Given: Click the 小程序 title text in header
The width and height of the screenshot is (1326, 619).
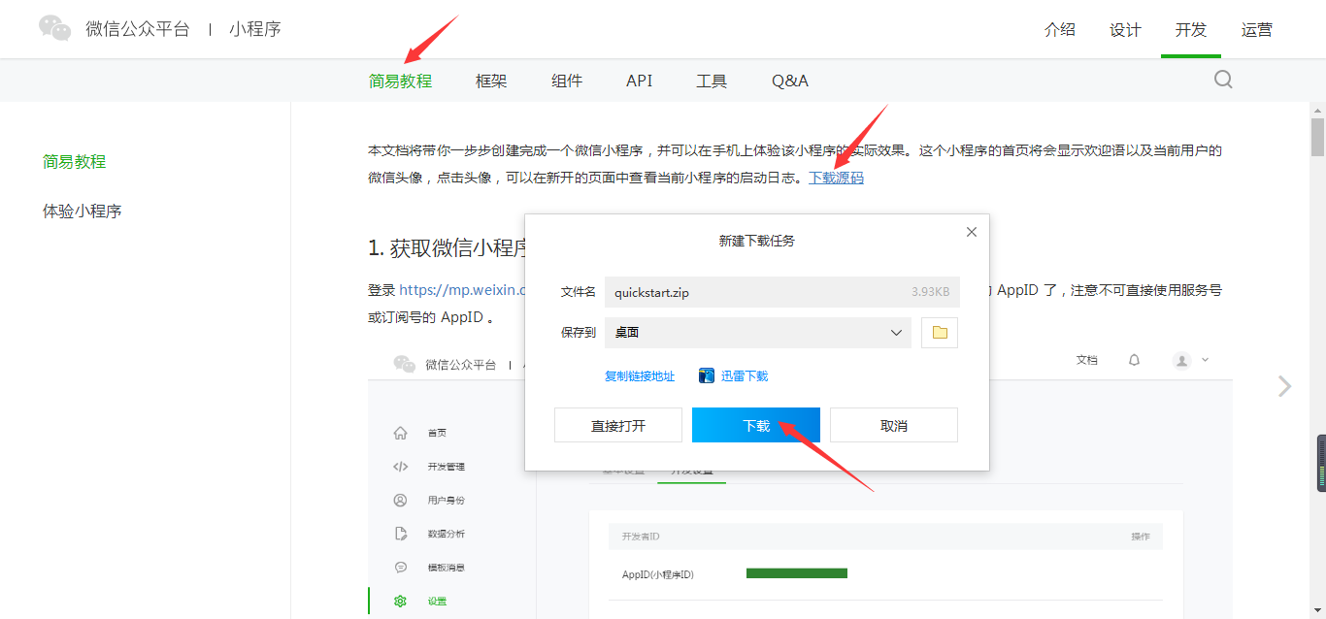Looking at the screenshot, I should 255,29.
